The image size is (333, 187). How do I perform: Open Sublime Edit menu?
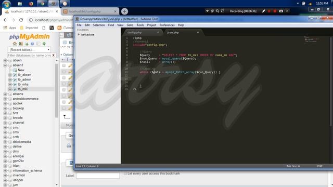(87, 25)
